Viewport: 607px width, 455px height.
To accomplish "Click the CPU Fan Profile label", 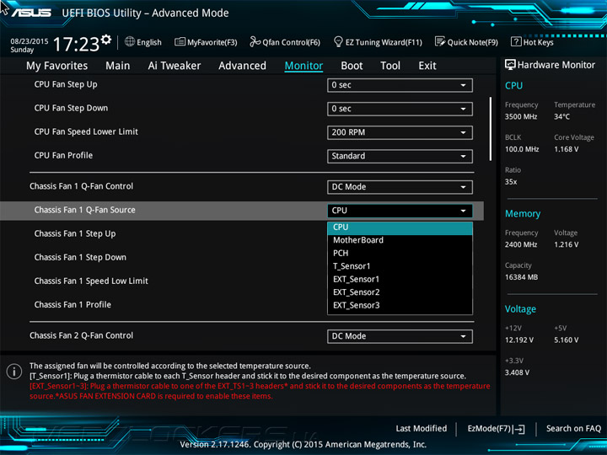I will point(63,155).
